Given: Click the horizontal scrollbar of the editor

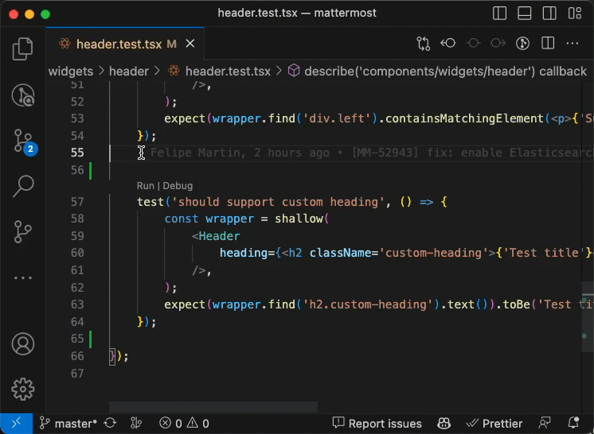Looking at the screenshot, I should [213, 407].
